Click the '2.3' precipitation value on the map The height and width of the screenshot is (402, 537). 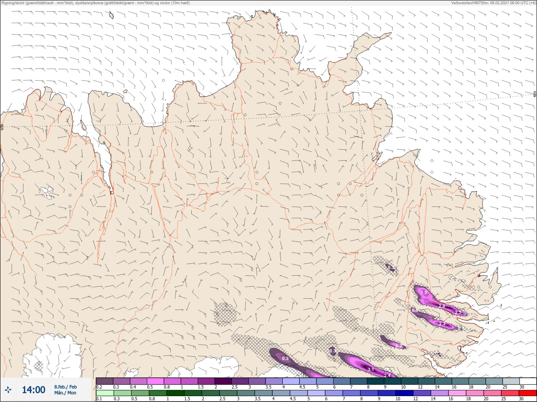(x=442, y=324)
